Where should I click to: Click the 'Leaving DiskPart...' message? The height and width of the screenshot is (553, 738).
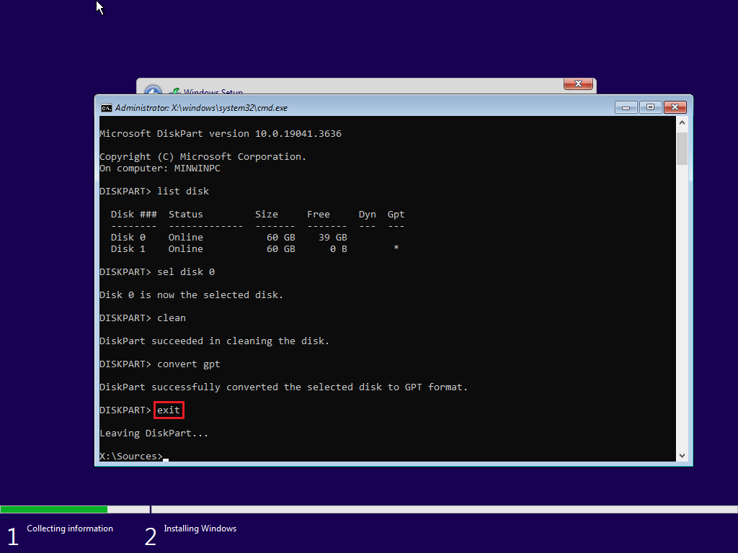(x=154, y=433)
